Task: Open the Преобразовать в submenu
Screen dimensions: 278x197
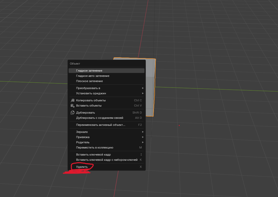Action: point(106,88)
